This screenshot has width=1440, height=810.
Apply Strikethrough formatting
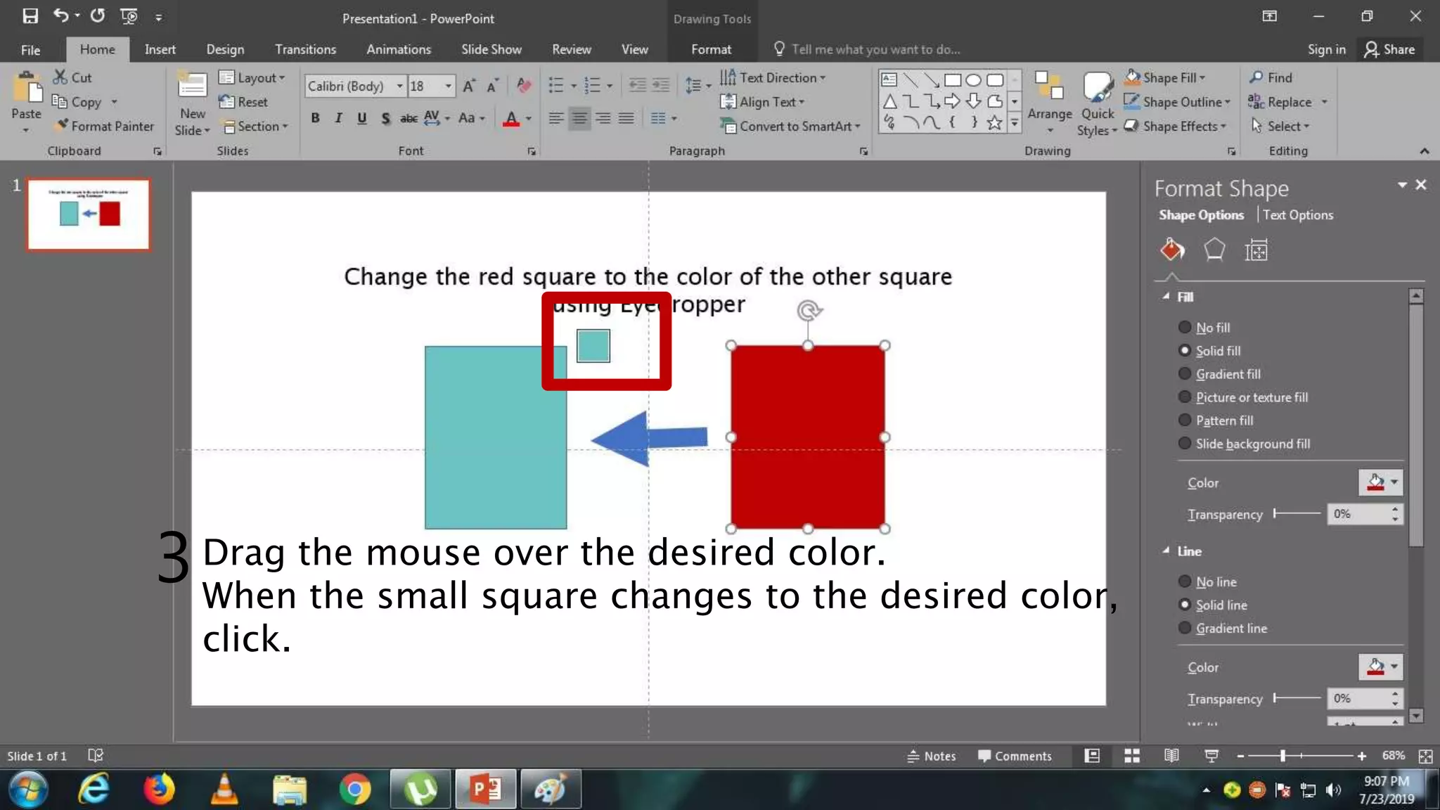point(409,118)
